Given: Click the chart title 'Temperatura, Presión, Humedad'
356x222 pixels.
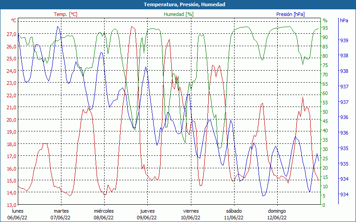Looking at the screenshot, I should [184, 4].
